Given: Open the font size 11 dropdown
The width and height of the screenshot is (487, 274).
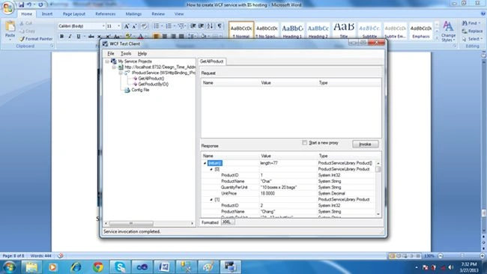Looking at the screenshot, I should click(118, 26).
